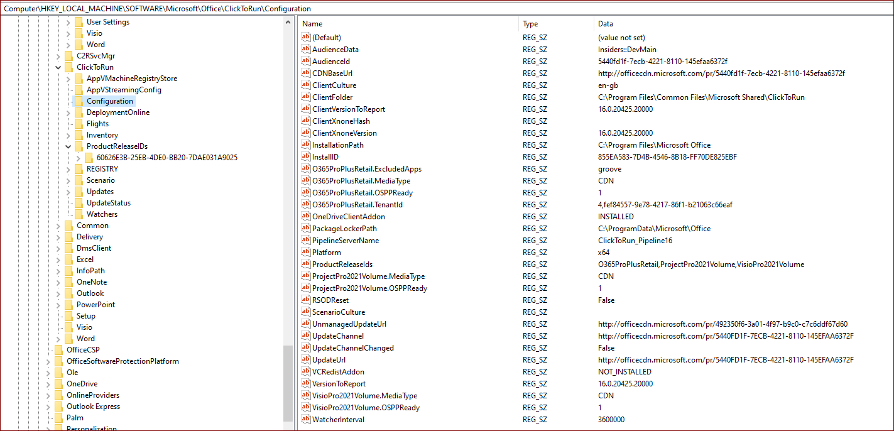Collapse the ProductReleaseIDs tree node
This screenshot has width=894, height=431.
pos(68,146)
